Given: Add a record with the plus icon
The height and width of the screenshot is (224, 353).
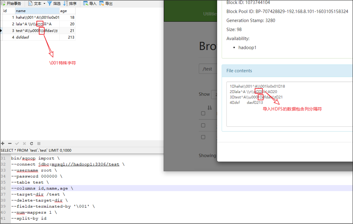Looking at the screenshot, I should 3,143.
